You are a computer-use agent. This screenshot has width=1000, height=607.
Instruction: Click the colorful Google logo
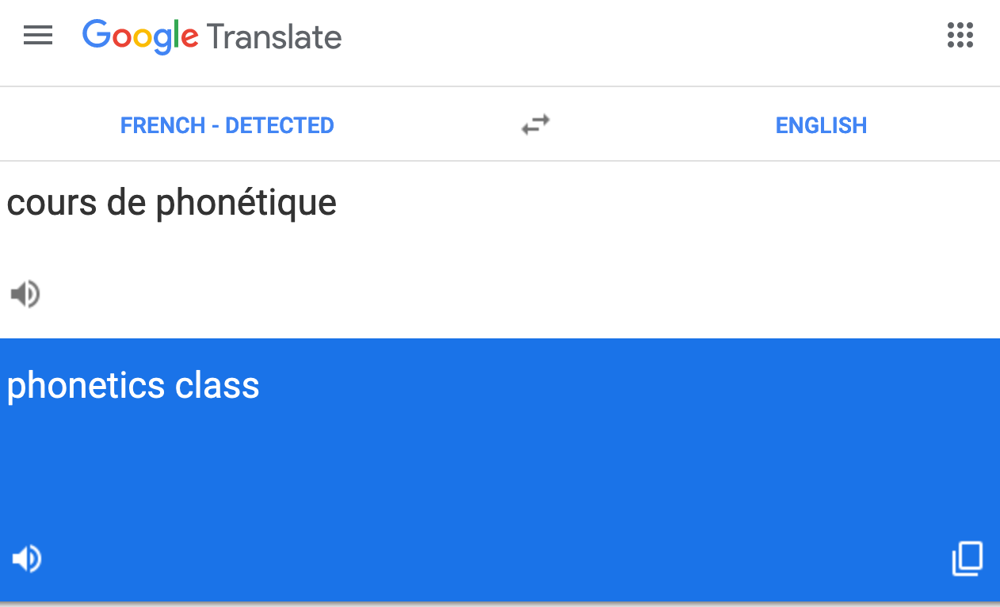pyautogui.click(x=140, y=36)
